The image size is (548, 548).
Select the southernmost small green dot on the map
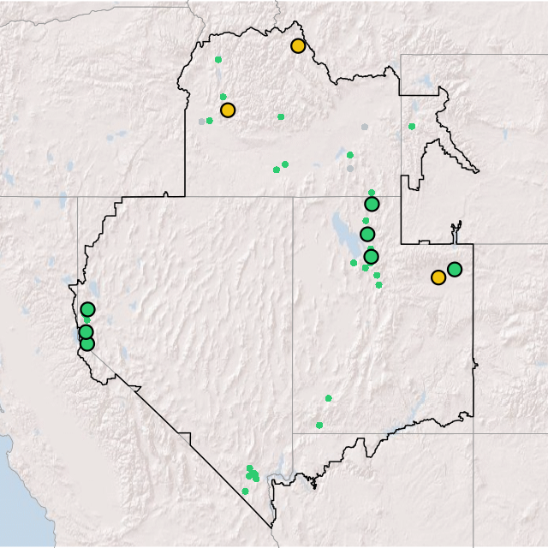(245, 491)
